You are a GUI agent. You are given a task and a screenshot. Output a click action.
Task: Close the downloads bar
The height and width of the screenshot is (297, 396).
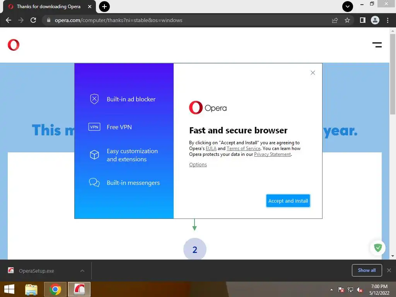click(389, 270)
